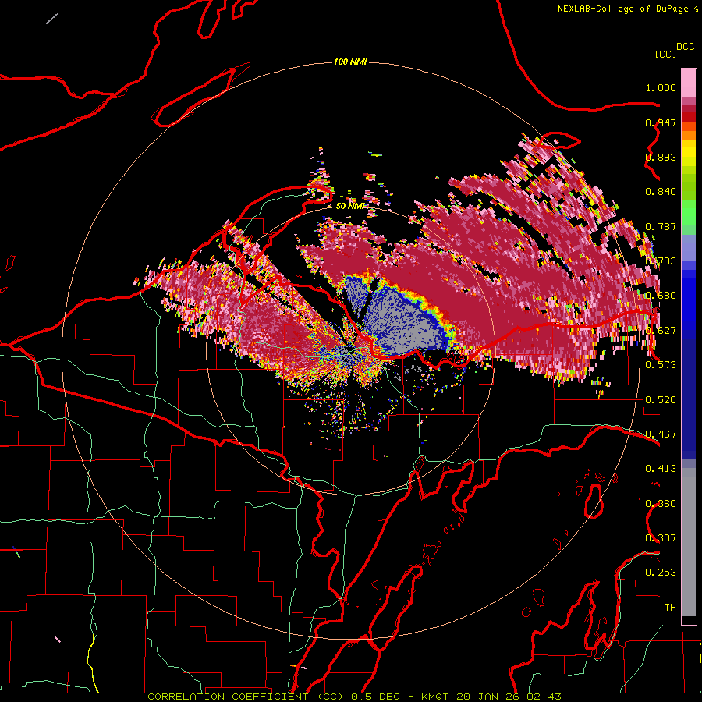Click the 1.000 scale value
The height and width of the screenshot is (702, 702).
tap(661, 87)
